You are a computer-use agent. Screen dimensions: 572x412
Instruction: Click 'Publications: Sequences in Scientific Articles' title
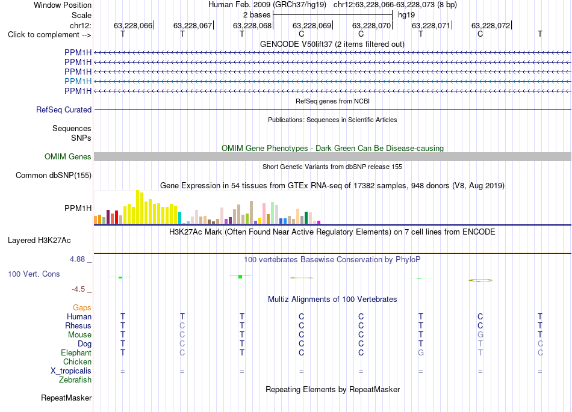(x=332, y=120)
